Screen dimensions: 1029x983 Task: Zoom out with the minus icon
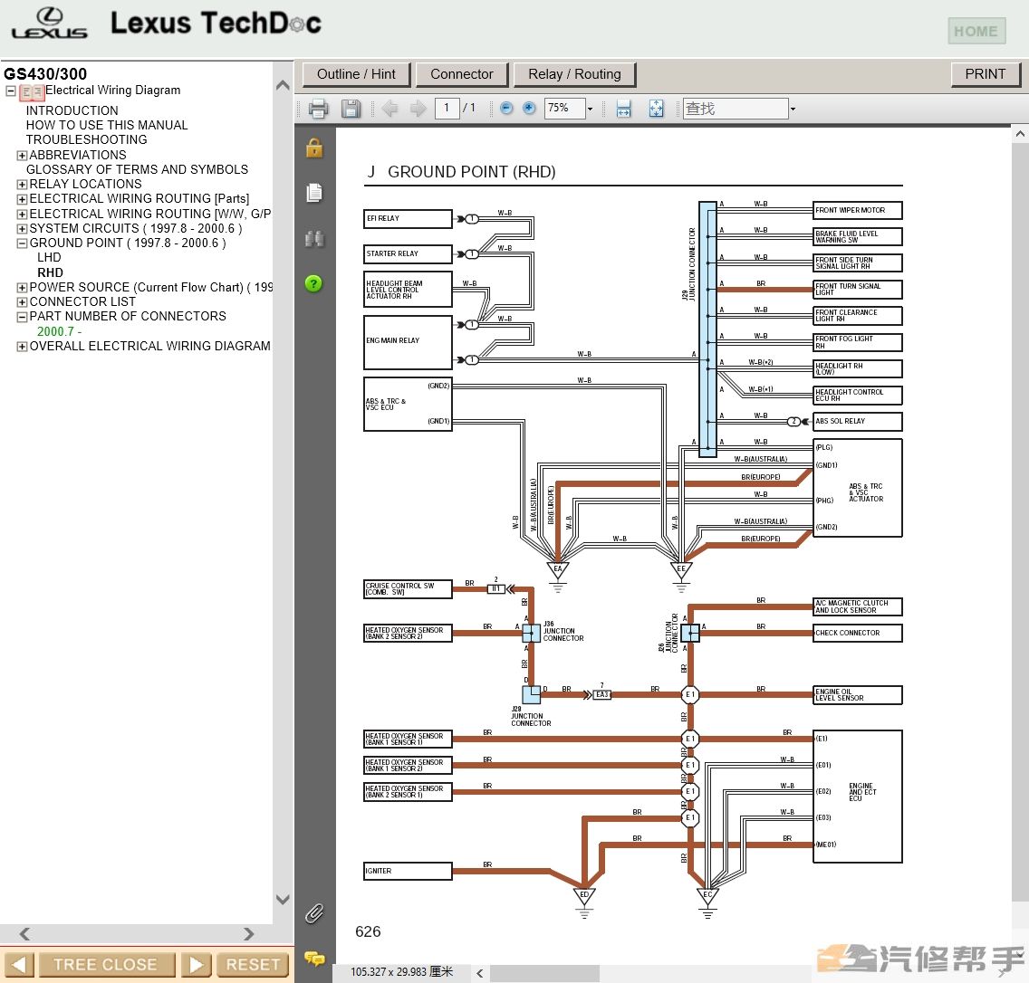pyautogui.click(x=506, y=109)
